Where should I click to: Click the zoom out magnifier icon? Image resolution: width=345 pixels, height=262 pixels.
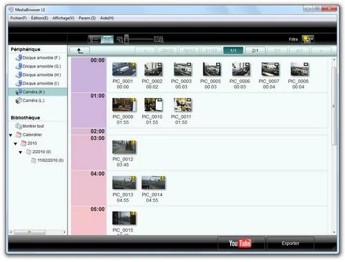(x=120, y=39)
